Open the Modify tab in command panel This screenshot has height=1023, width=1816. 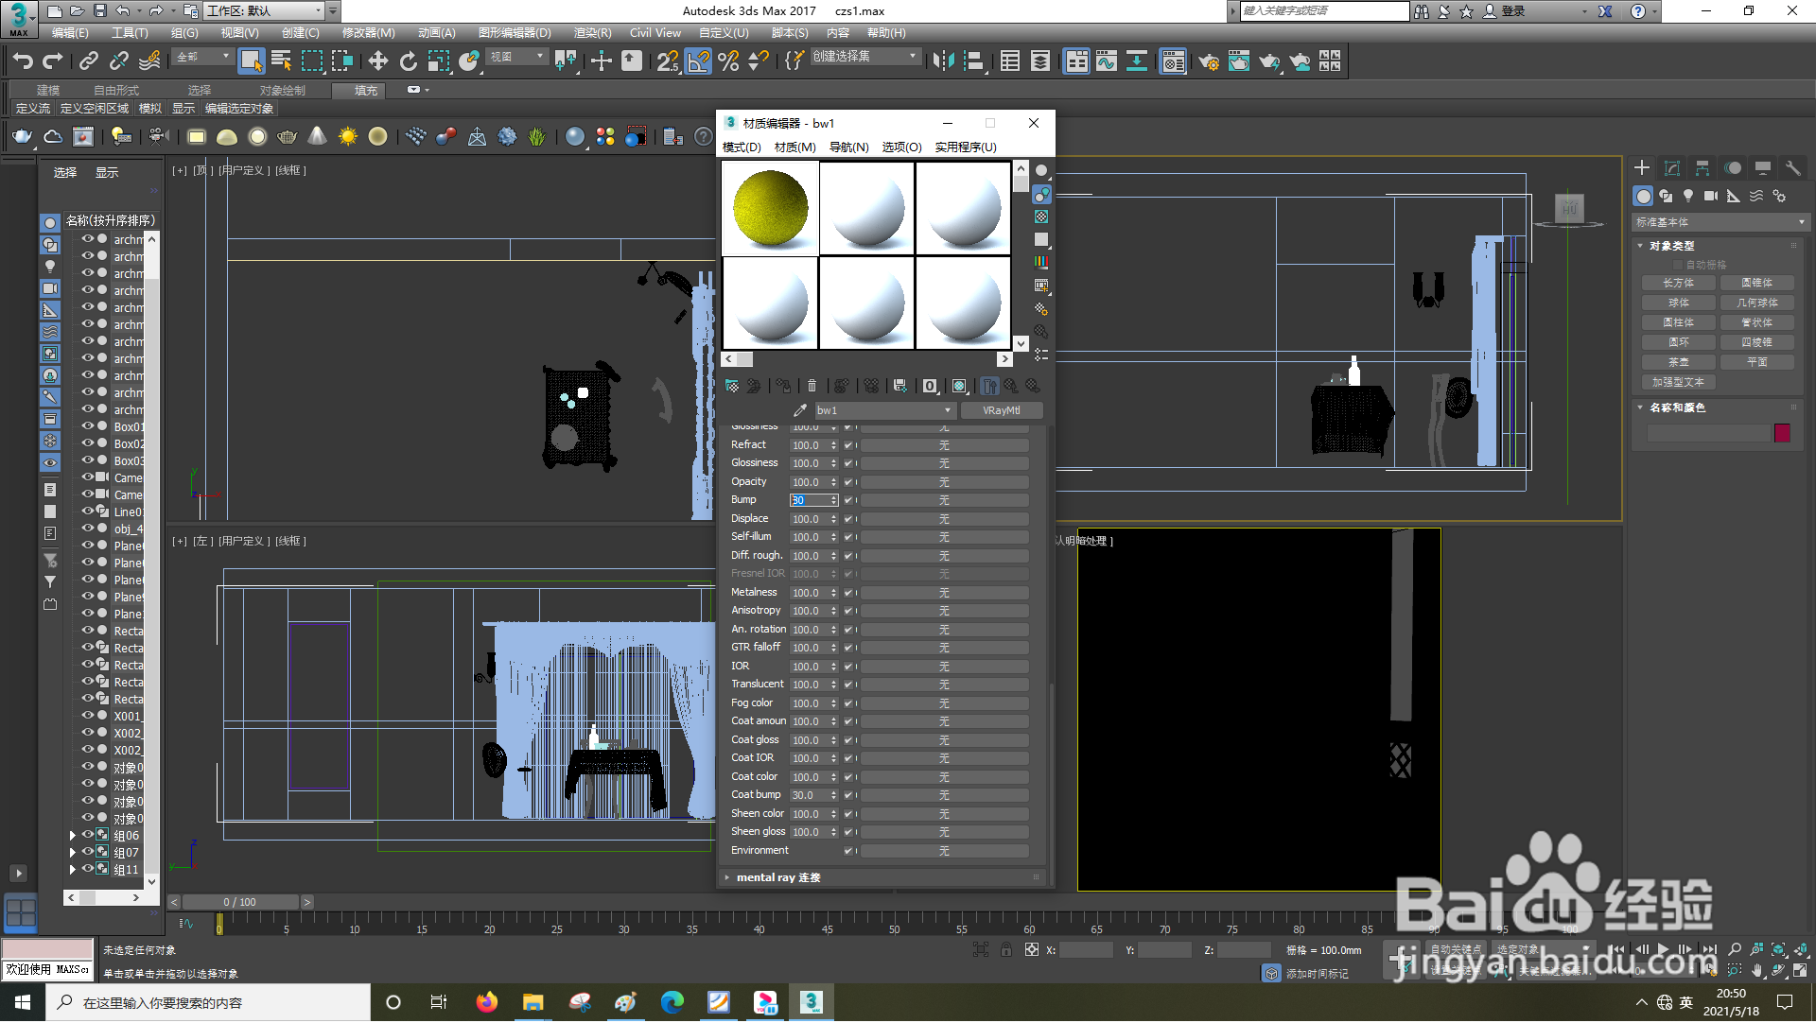coord(1671,168)
